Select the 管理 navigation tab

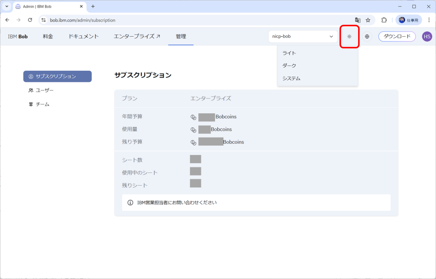181,37
